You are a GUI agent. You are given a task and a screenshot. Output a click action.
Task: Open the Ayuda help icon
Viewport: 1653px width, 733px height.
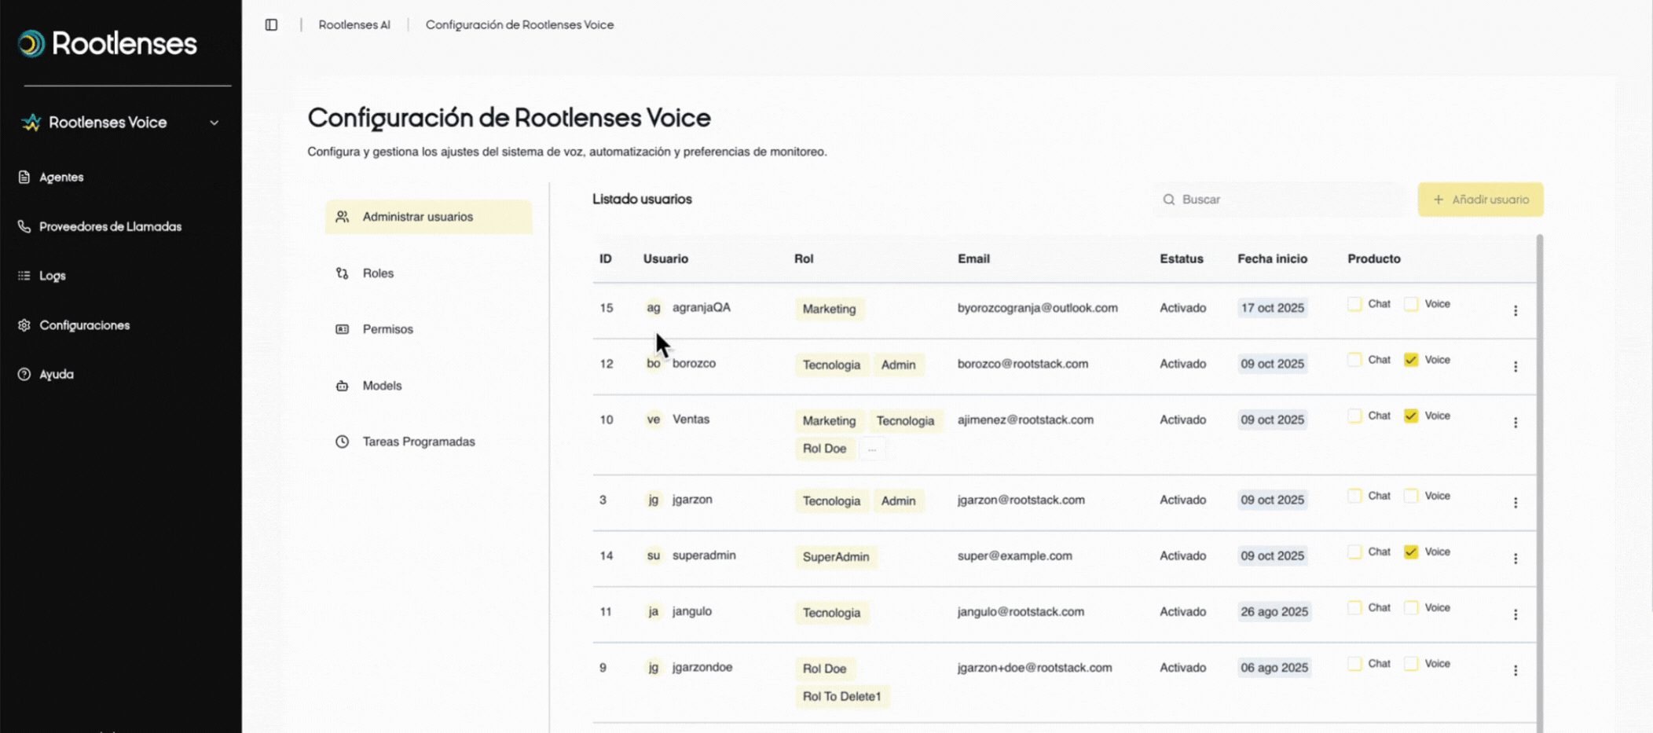tap(24, 374)
